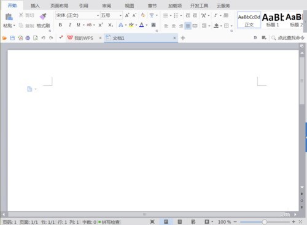Toggle spell check (拼写检查) in status bar

point(109,222)
